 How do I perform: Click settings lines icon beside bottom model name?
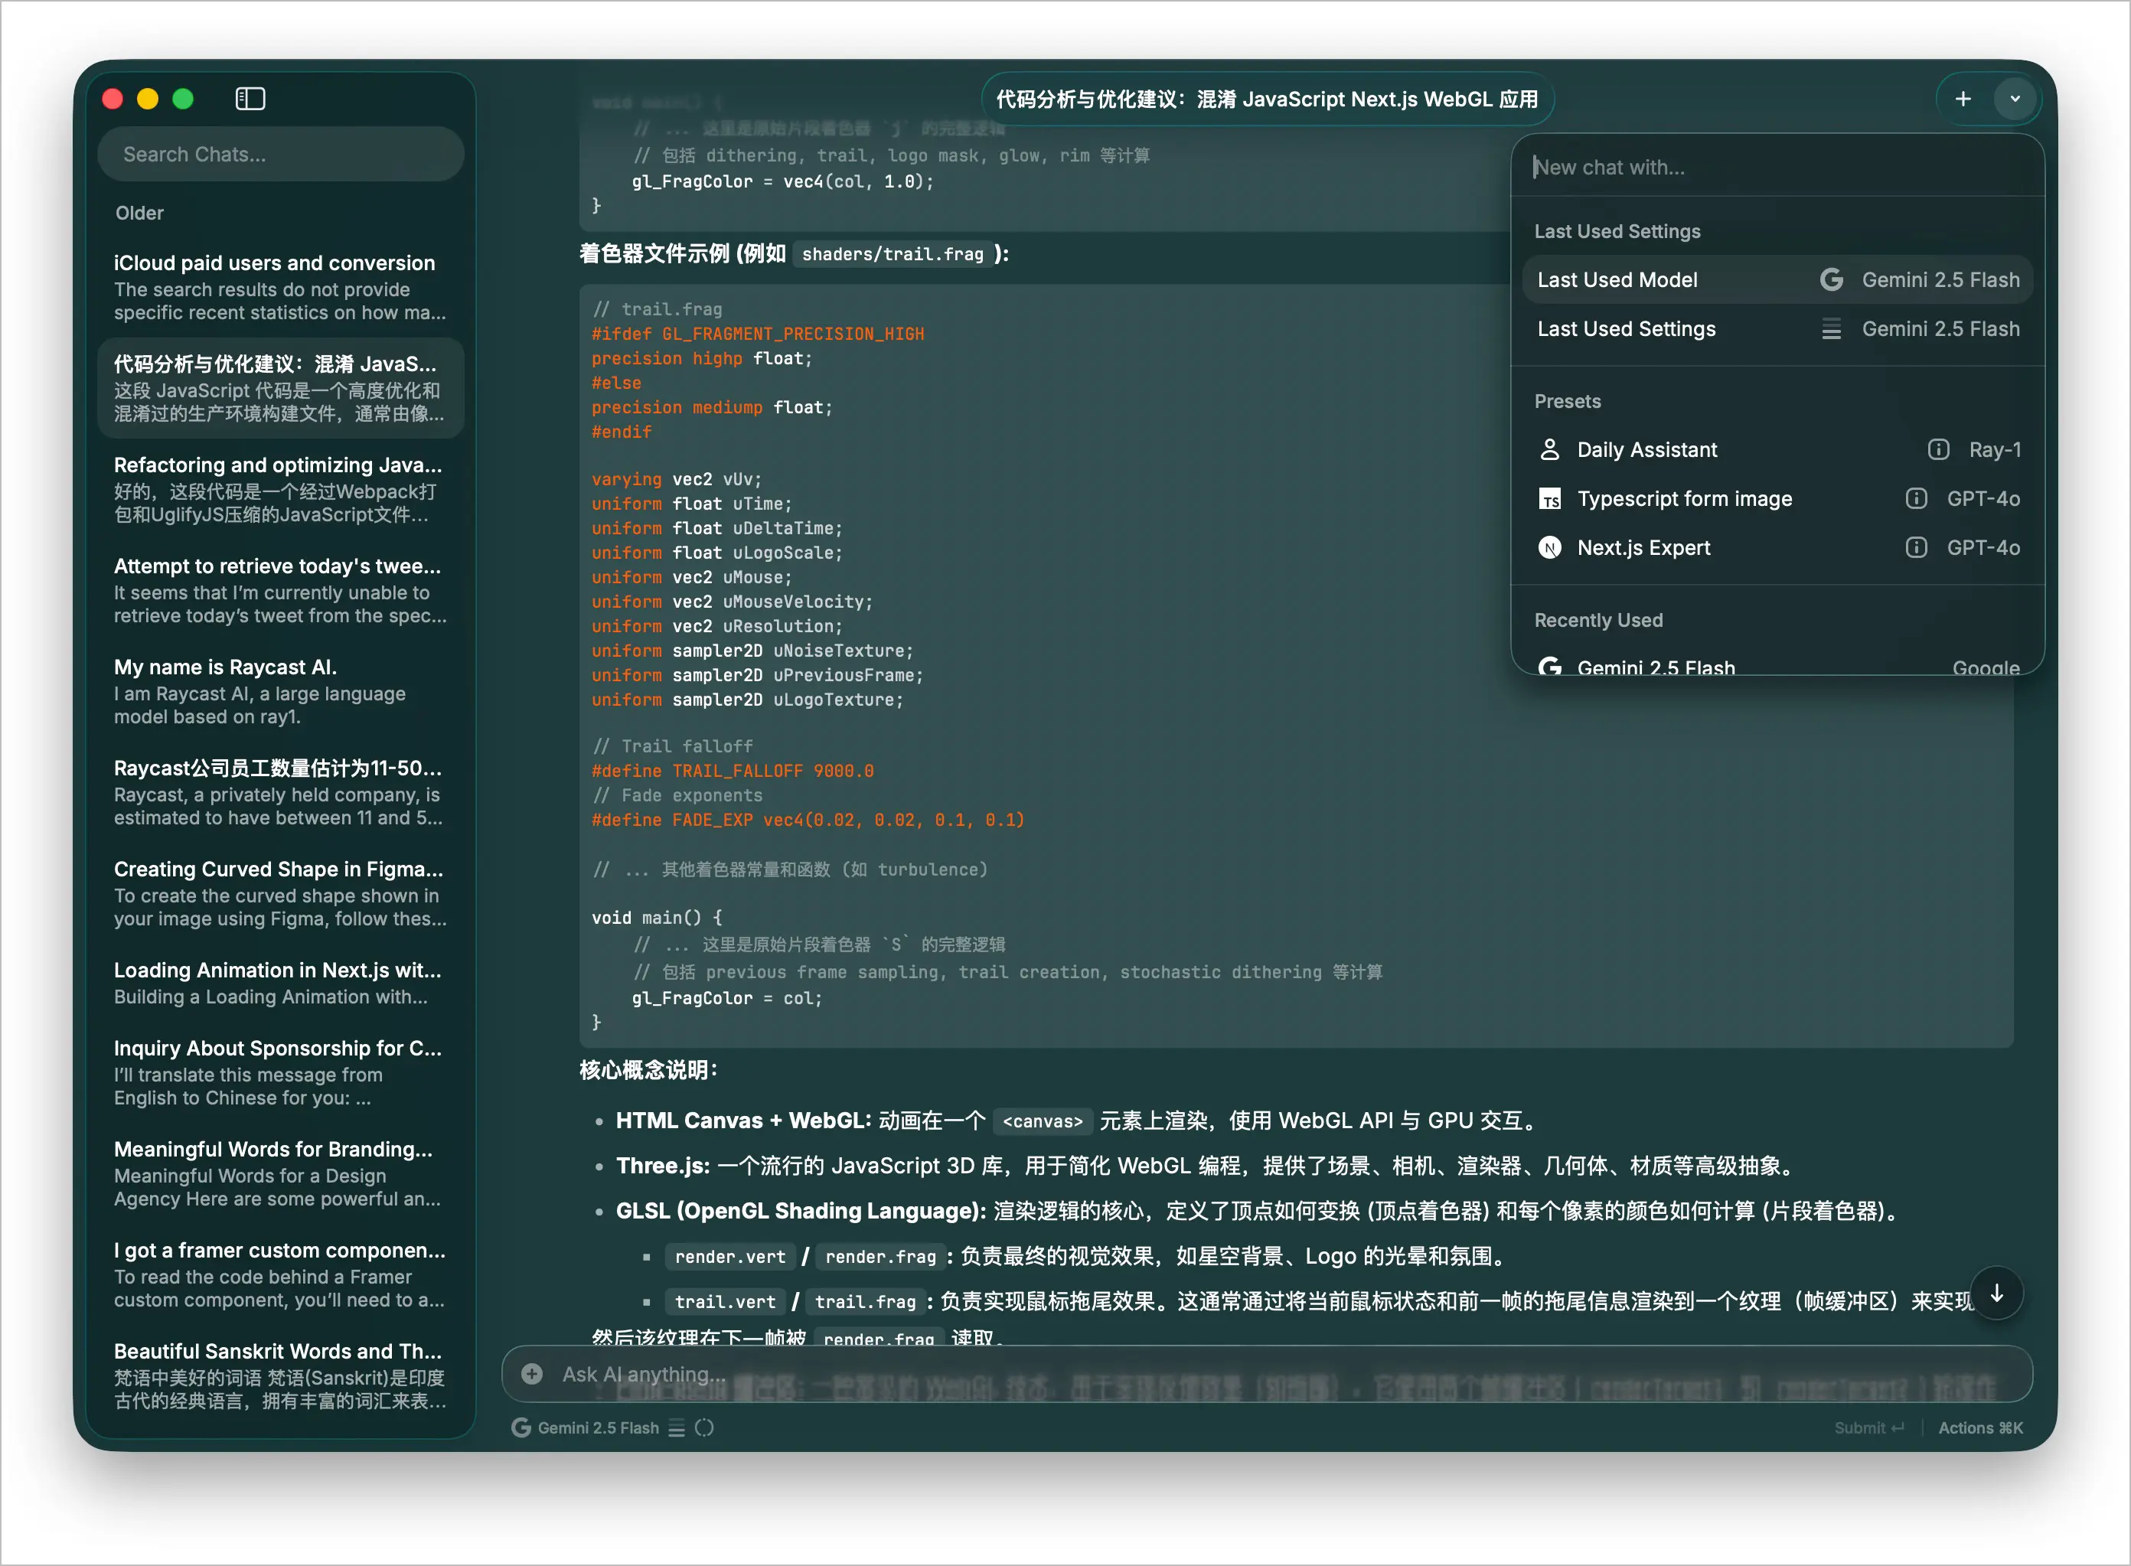(x=676, y=1428)
